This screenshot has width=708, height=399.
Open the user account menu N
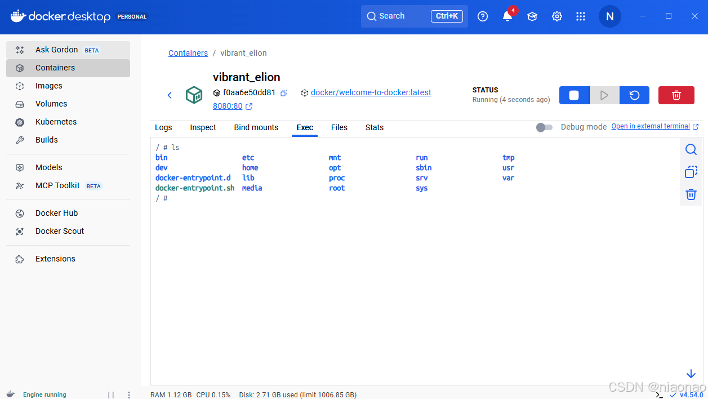(609, 16)
